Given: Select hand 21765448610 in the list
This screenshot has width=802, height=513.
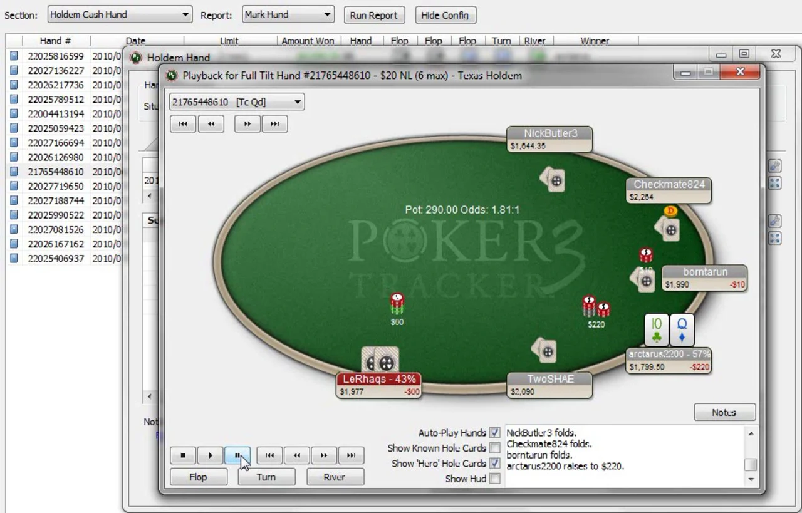Looking at the screenshot, I should click(56, 171).
